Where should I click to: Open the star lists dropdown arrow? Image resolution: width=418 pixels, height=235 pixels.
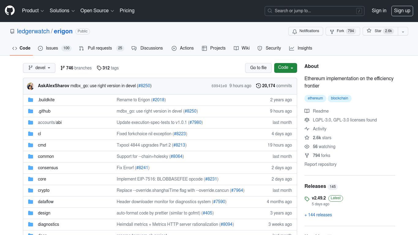coord(403,31)
